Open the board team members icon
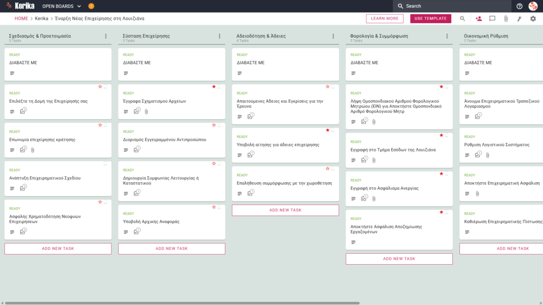Viewport: 543px width, 305px height. (x=479, y=19)
